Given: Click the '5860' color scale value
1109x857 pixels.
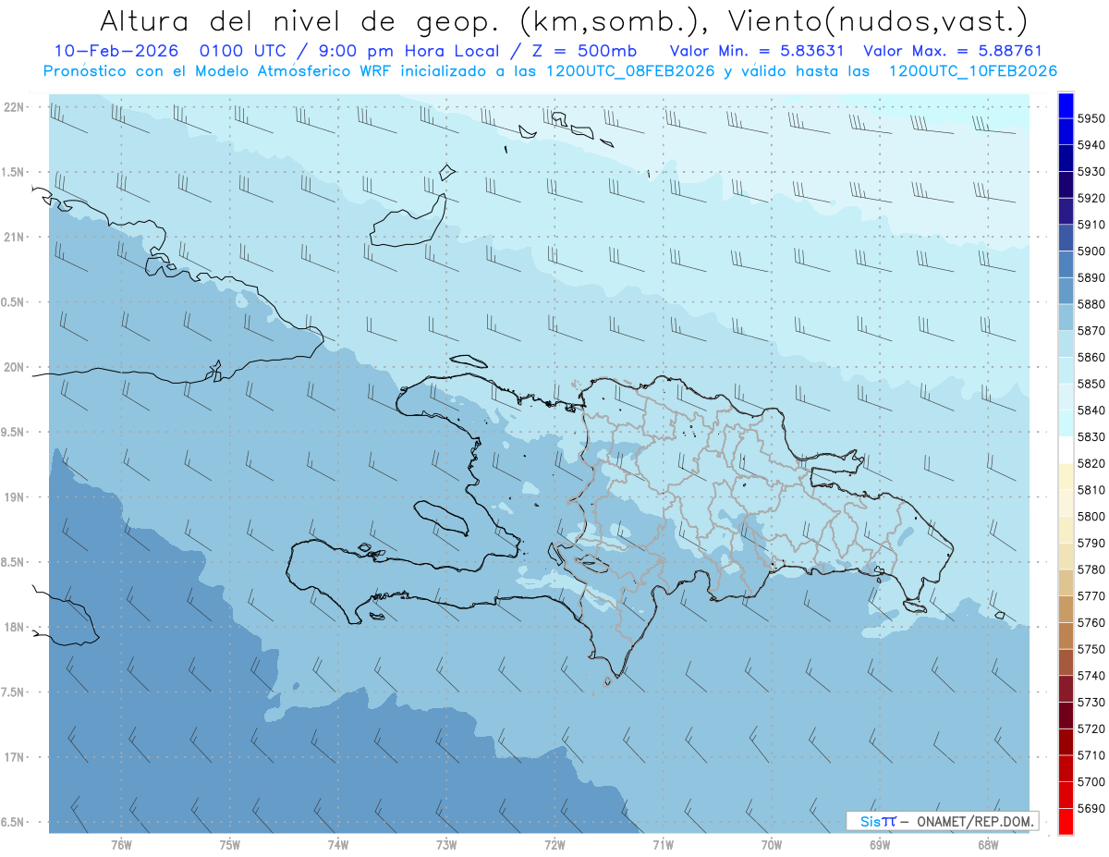Looking at the screenshot, I should point(1091,357).
